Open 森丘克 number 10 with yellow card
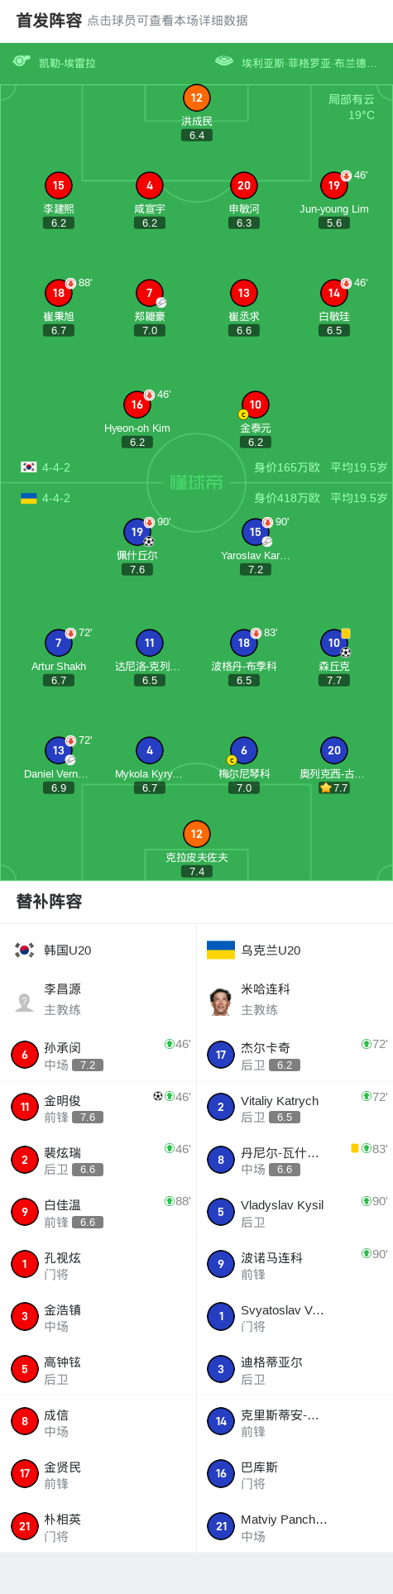The width and height of the screenshot is (393, 1594). coord(334,643)
